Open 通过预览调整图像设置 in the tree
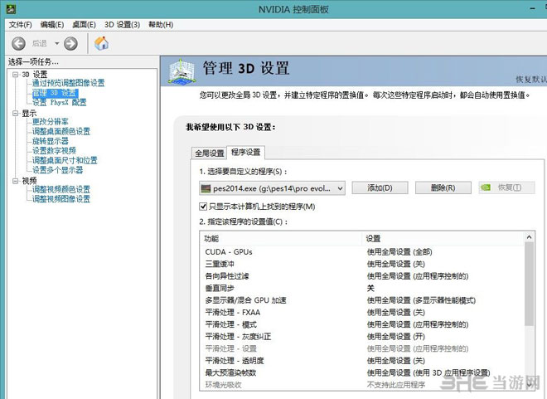547x399 pixels. pyautogui.click(x=68, y=83)
